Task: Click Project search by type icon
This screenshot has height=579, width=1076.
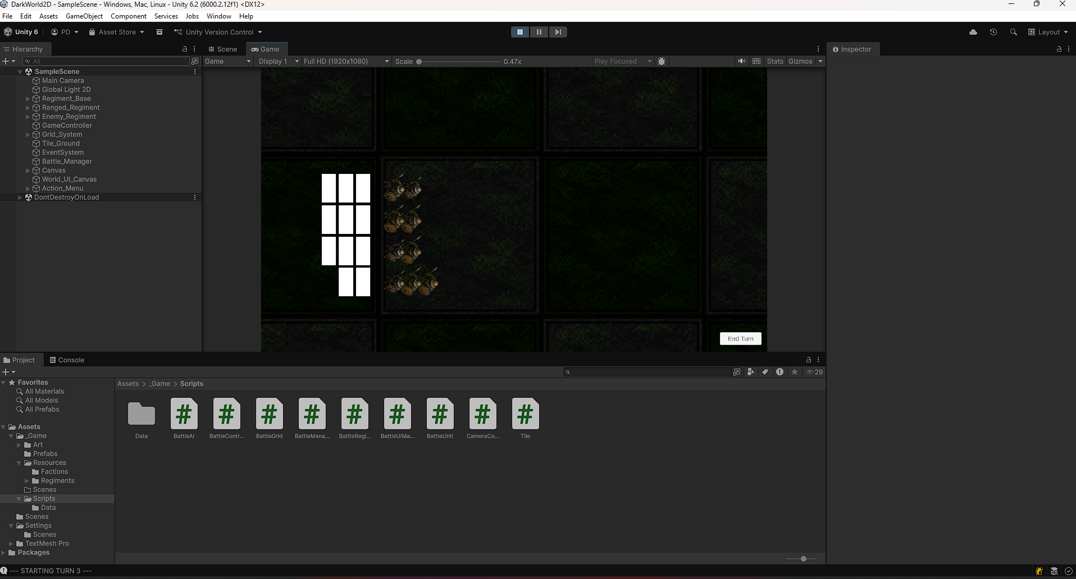Action: pos(751,372)
